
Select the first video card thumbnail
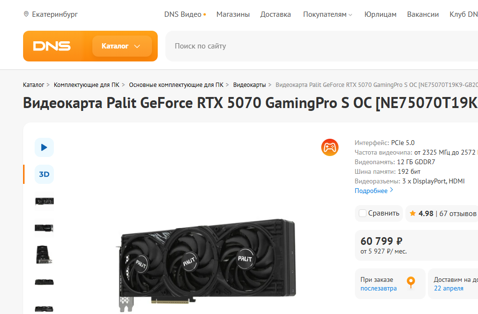pos(44,201)
